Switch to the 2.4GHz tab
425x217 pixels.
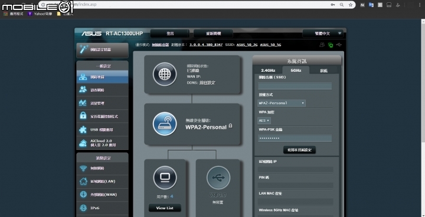coord(268,71)
